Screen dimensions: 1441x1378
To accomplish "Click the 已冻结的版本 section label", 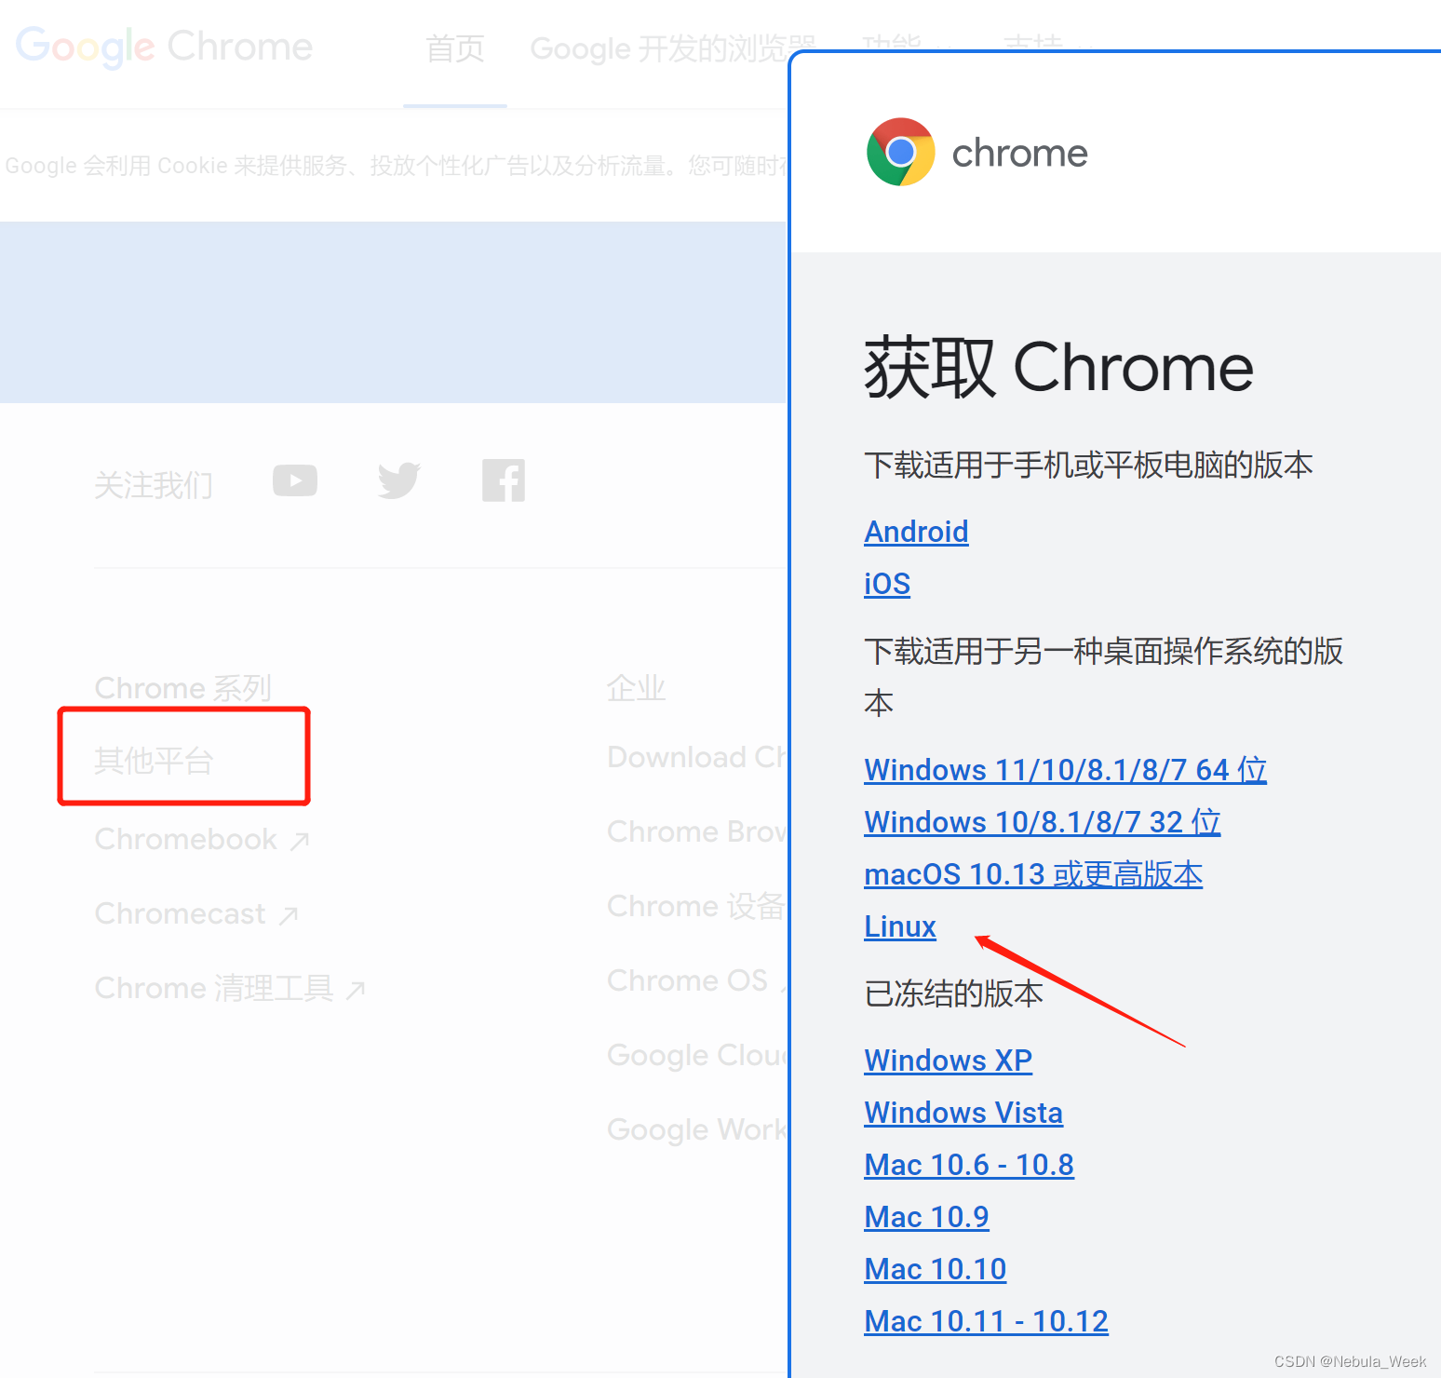I will coord(953,993).
